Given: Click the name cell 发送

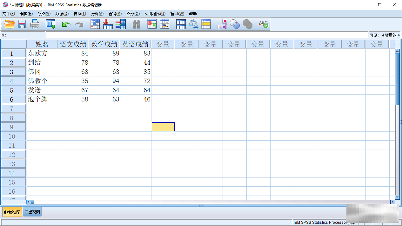Looking at the screenshot, I should tap(42, 90).
